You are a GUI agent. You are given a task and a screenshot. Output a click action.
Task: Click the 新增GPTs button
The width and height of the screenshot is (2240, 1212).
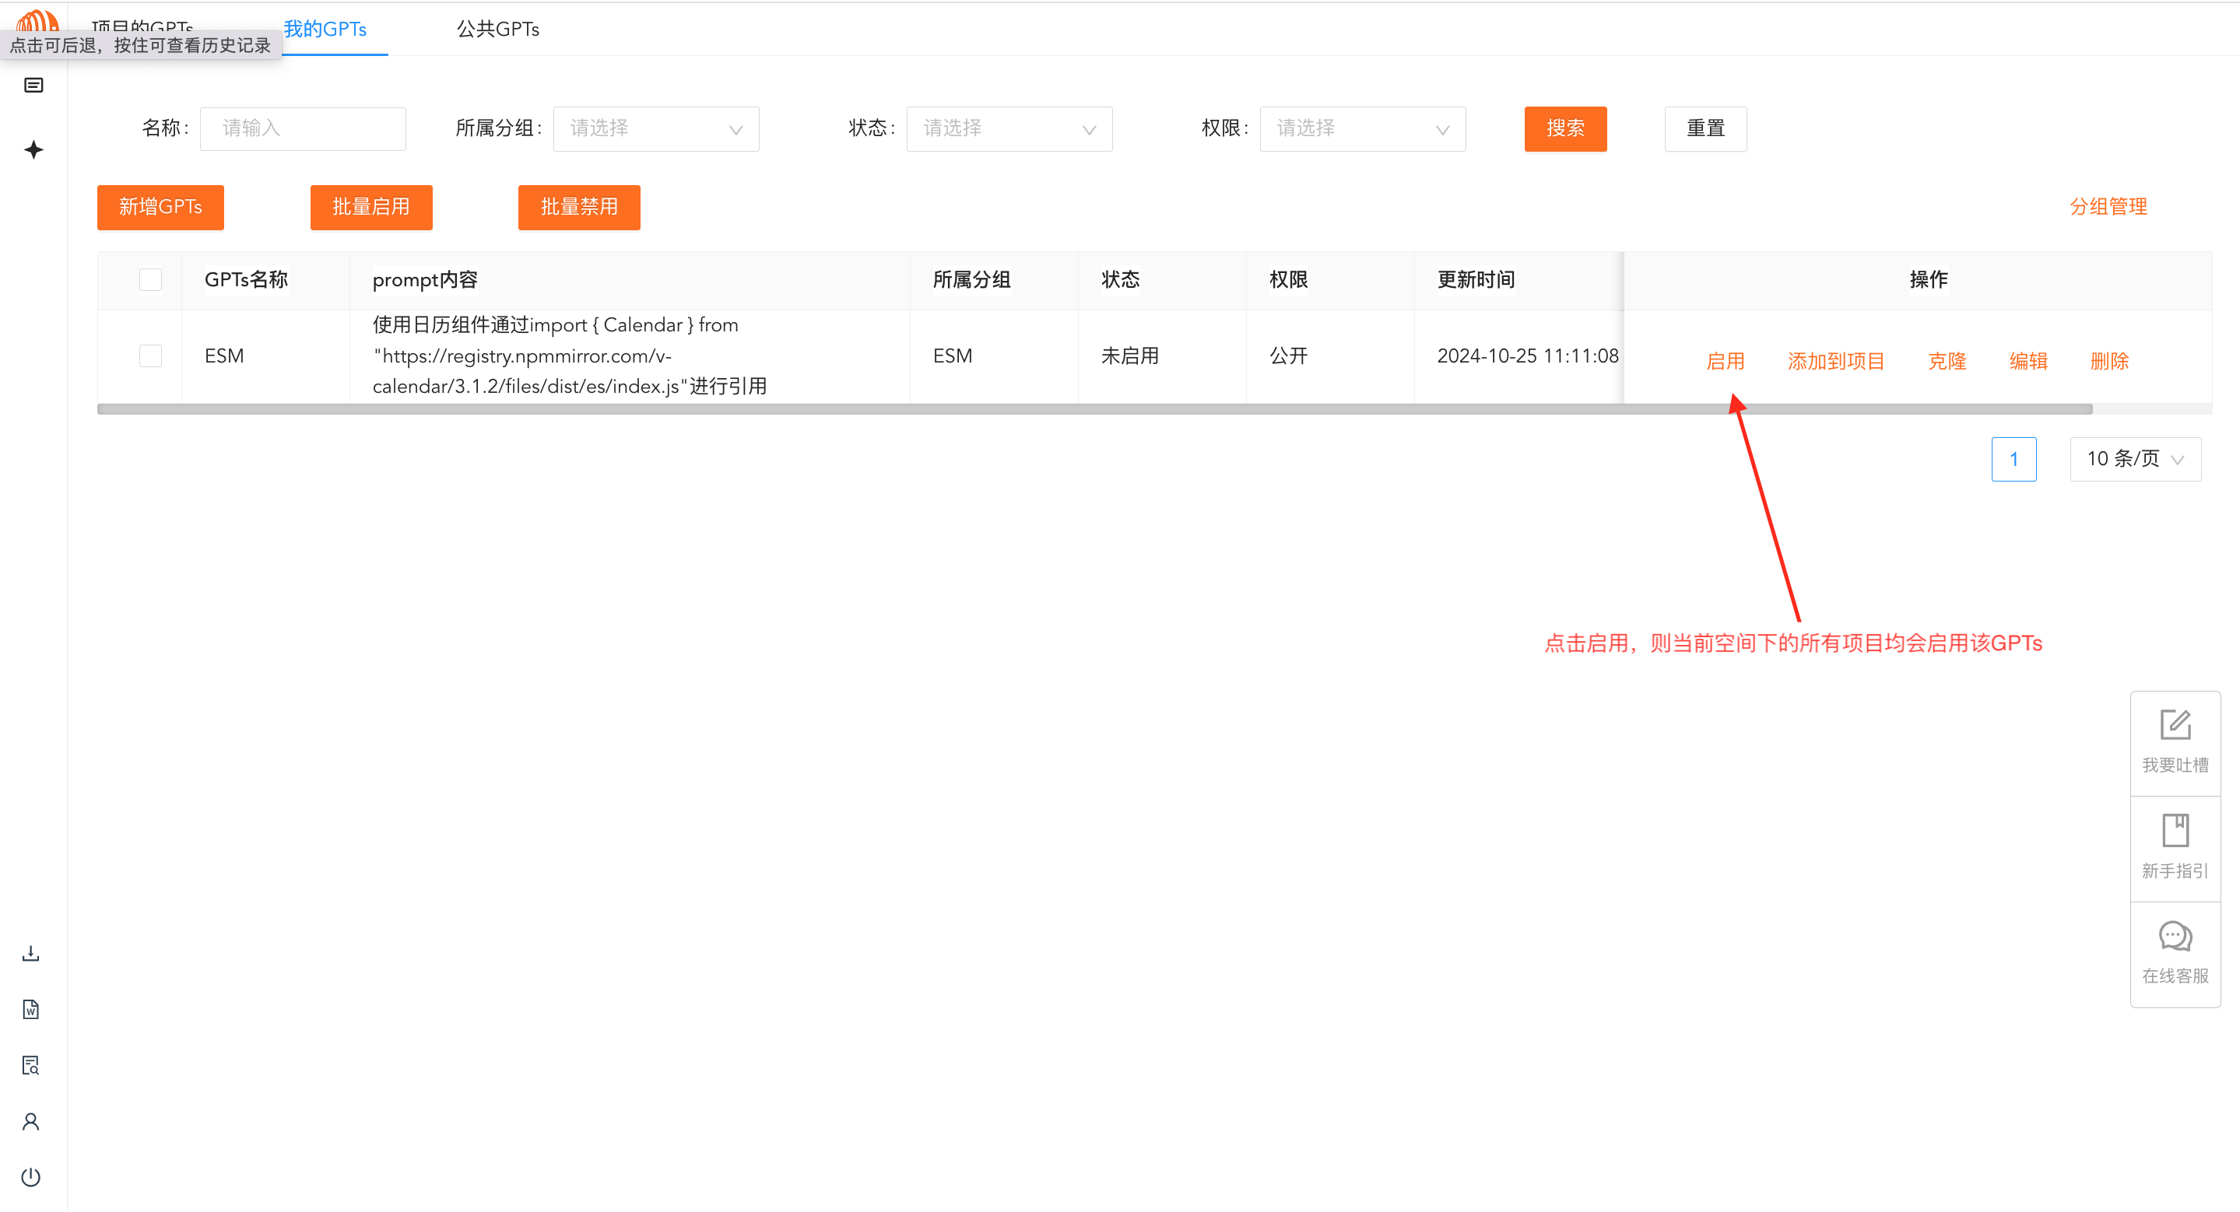coord(160,207)
